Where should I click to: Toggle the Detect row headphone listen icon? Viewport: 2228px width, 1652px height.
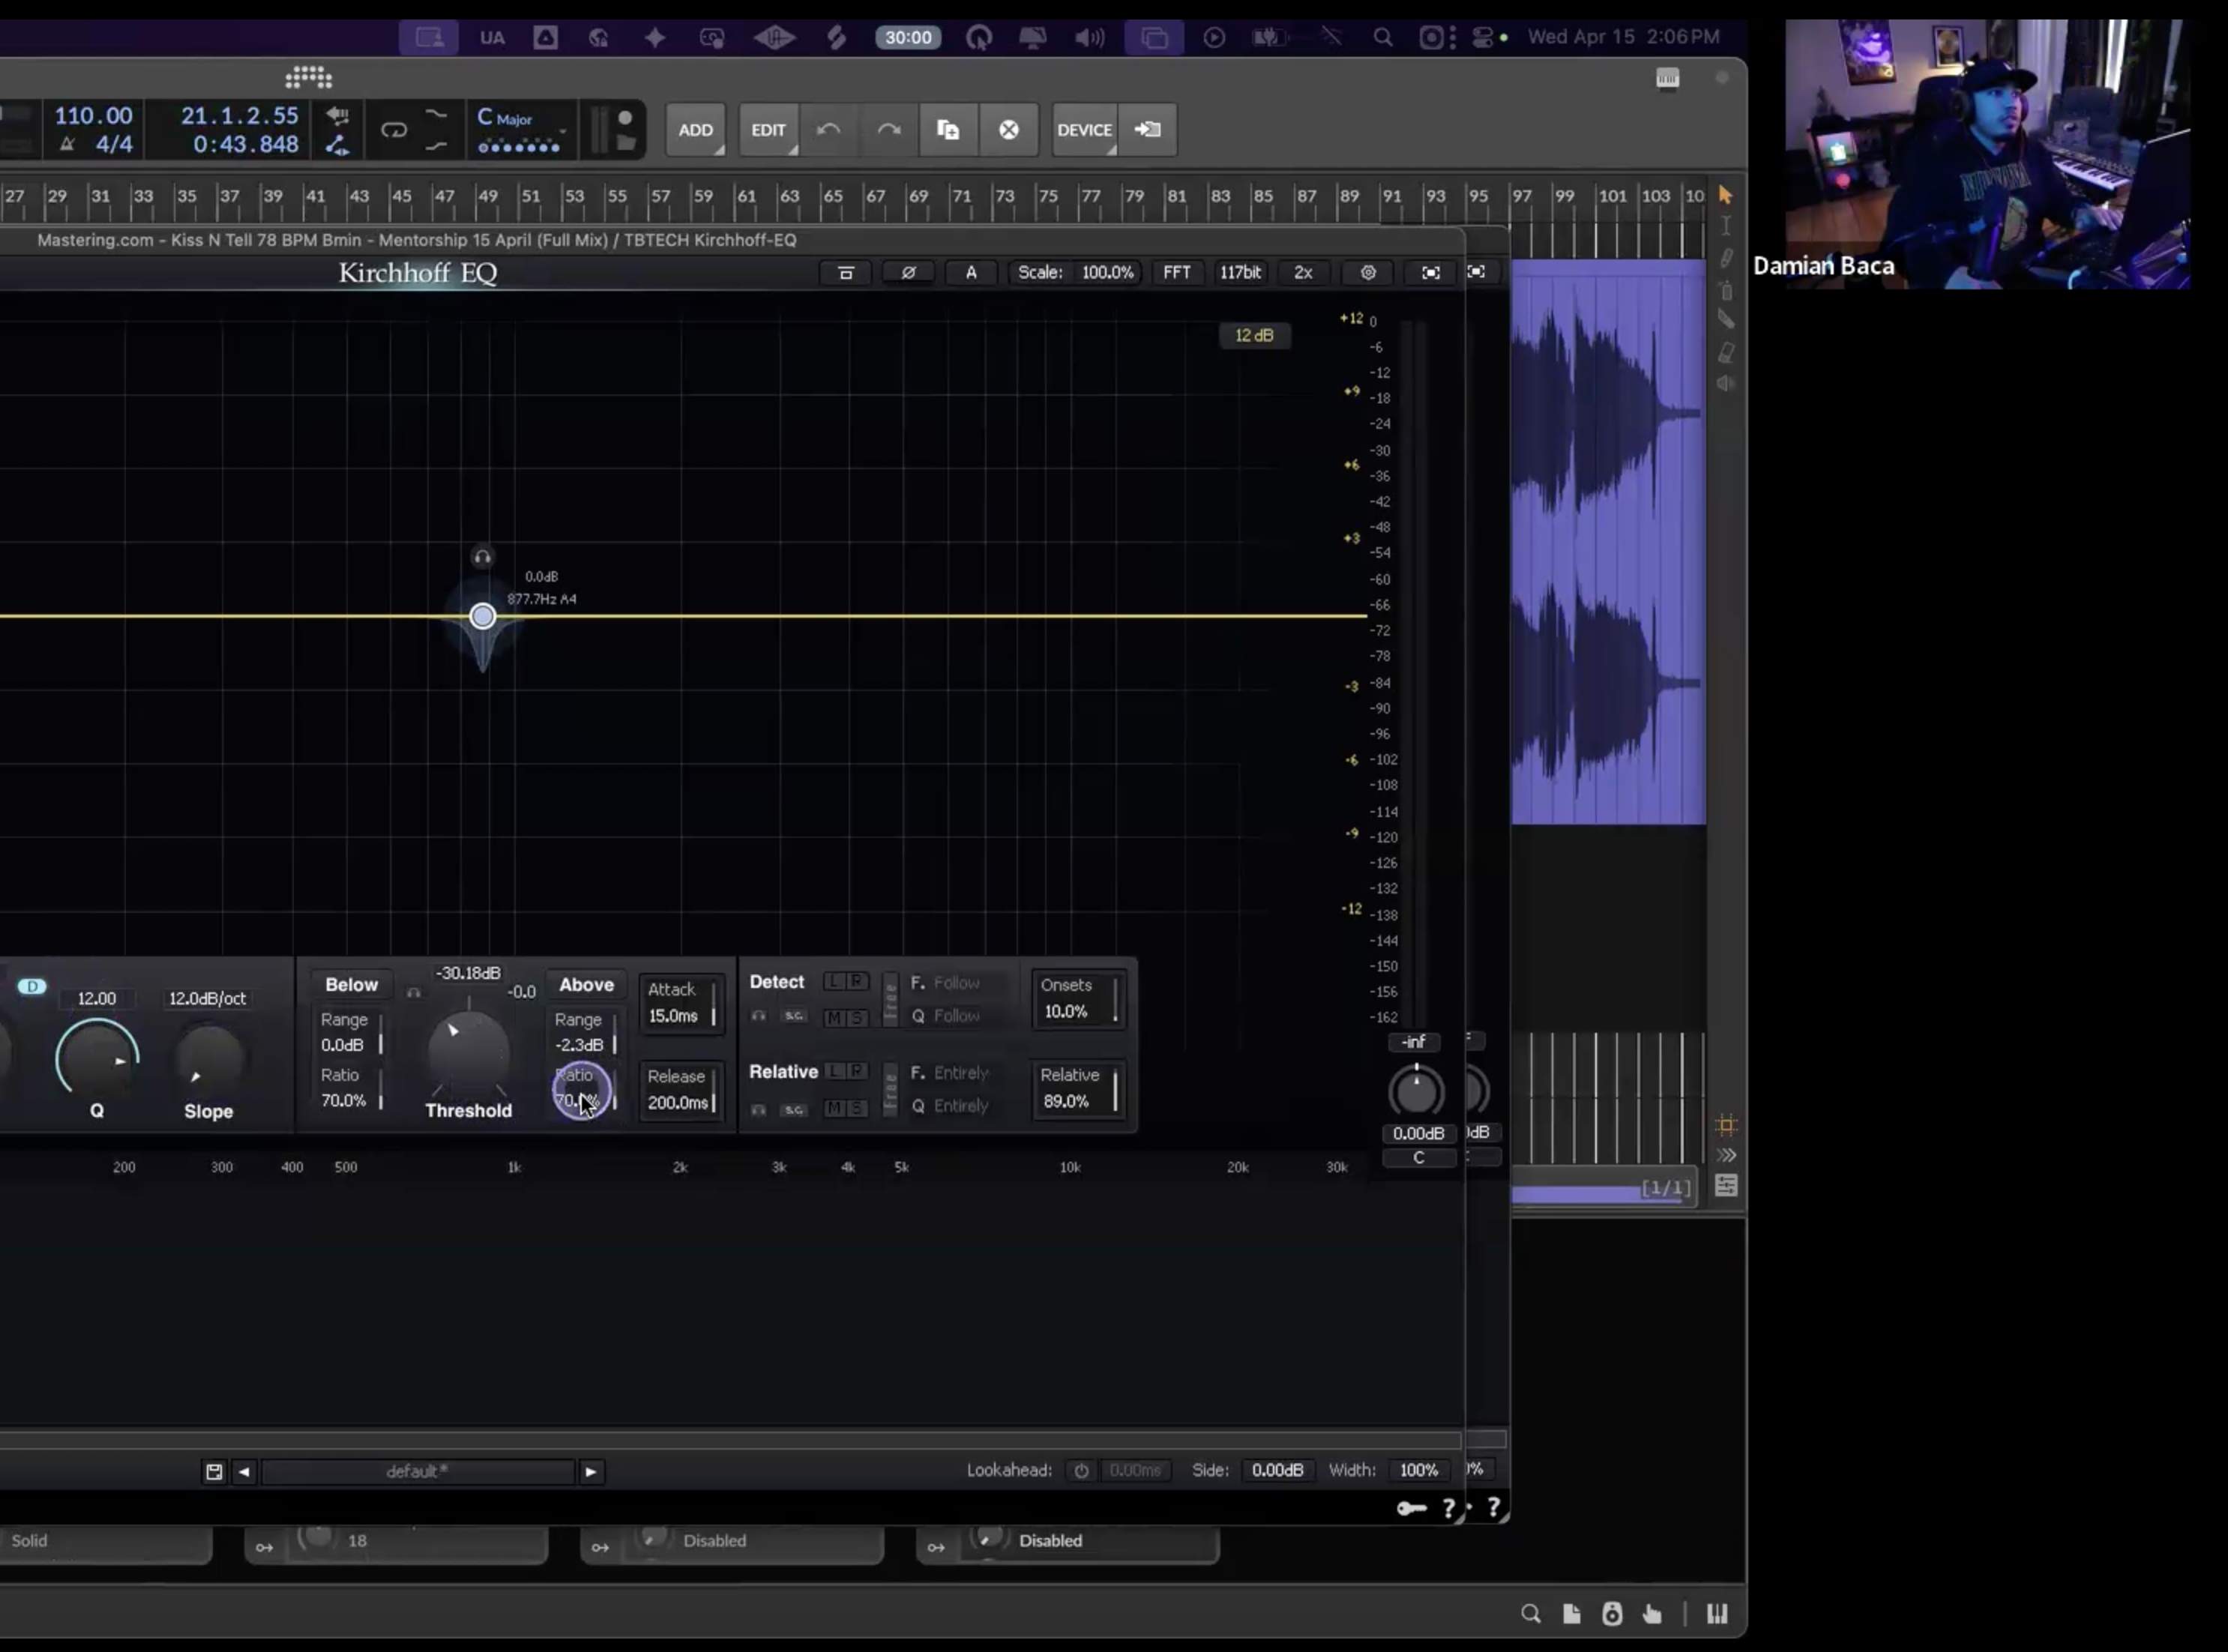click(x=759, y=1016)
